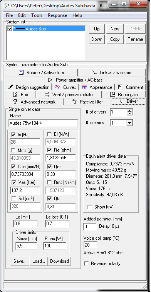Toggle the Re [ohm] checkbox

point(49,150)
